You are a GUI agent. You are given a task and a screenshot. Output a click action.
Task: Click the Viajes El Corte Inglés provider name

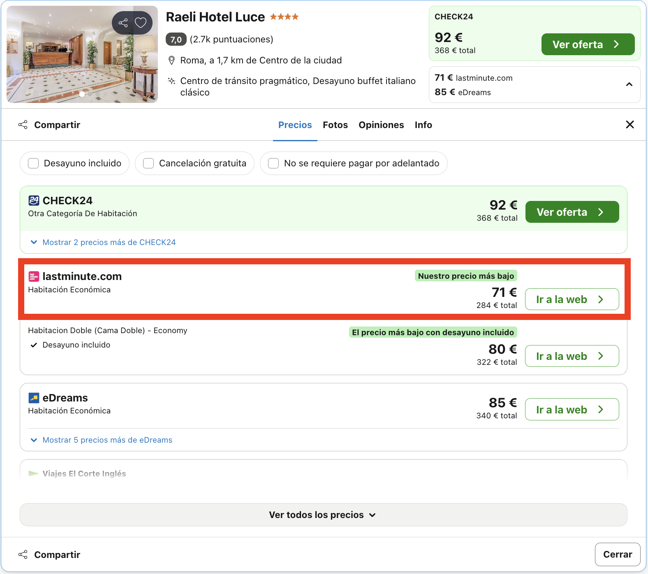point(84,474)
